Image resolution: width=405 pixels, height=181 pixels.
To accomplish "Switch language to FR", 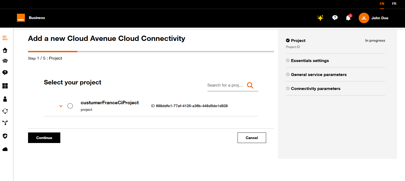I will click(394, 4).
